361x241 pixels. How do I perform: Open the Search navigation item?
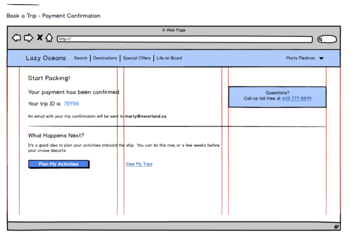(80, 58)
